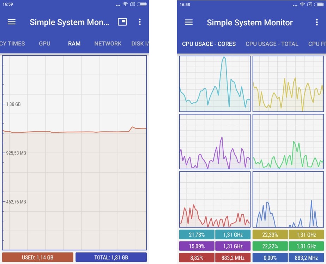Image resolution: width=326 pixels, height=264 pixels.
Task: Open CPU USAGE - TOTAL tab
Action: pos(272,44)
